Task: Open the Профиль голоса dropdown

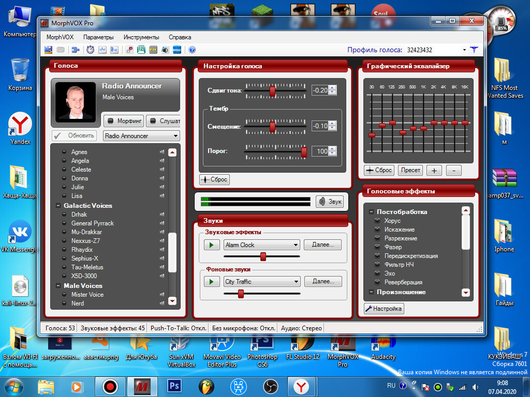Action: coord(464,50)
